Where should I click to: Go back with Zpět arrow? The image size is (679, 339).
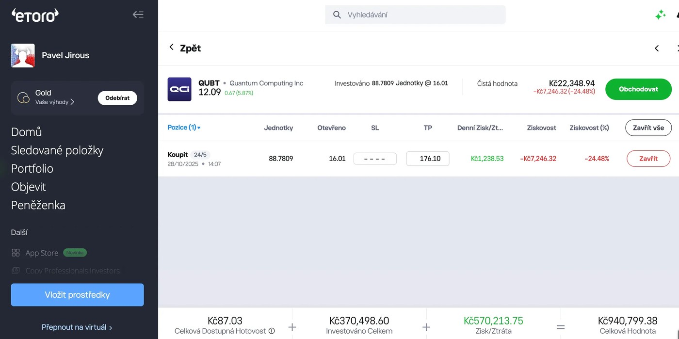pos(171,47)
